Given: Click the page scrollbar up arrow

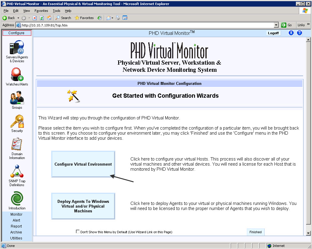Looking at the screenshot, I should coord(308,40).
